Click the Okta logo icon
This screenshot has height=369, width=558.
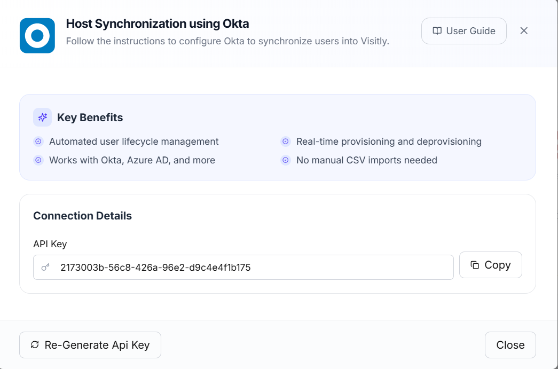click(x=37, y=36)
